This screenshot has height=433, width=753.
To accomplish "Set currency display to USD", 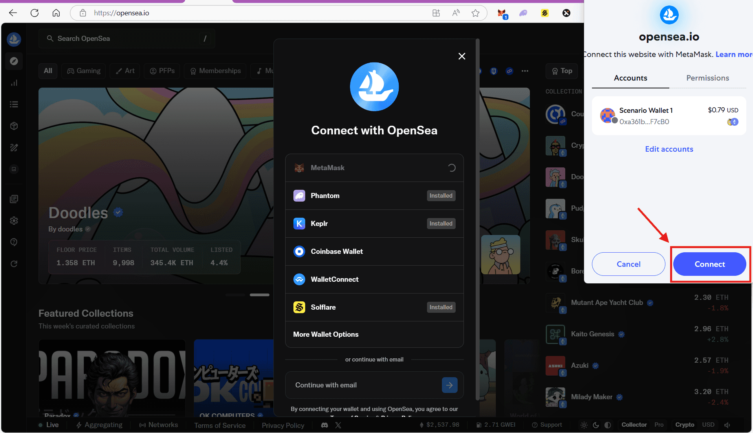I will click(708, 425).
